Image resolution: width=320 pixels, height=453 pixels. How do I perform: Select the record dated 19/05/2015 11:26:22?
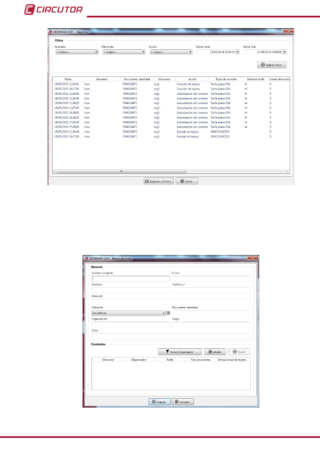(x=171, y=103)
